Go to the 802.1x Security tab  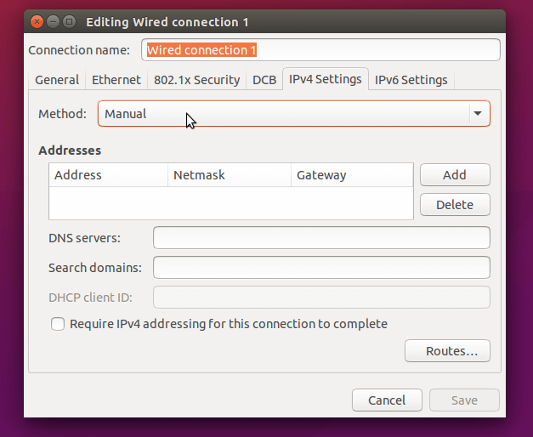click(196, 80)
